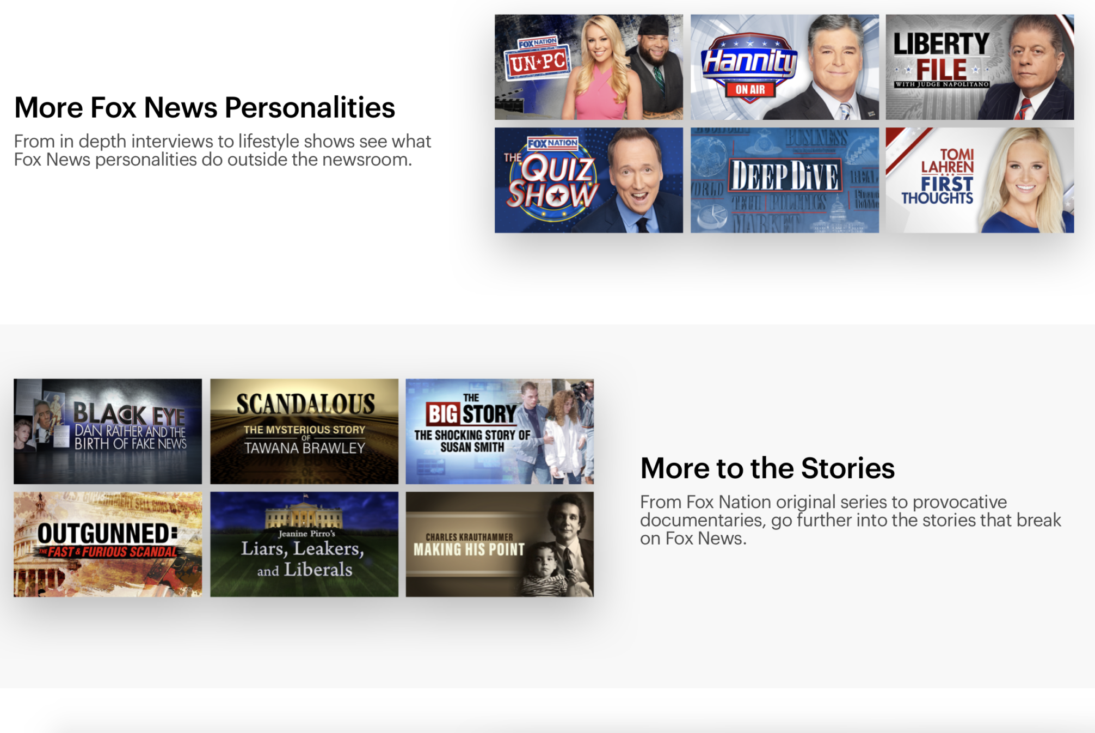
Task: Click The Quiz Show thumbnail
Action: click(x=588, y=180)
